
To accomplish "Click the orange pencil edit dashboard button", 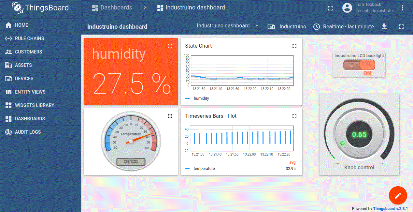I will tap(398, 195).
